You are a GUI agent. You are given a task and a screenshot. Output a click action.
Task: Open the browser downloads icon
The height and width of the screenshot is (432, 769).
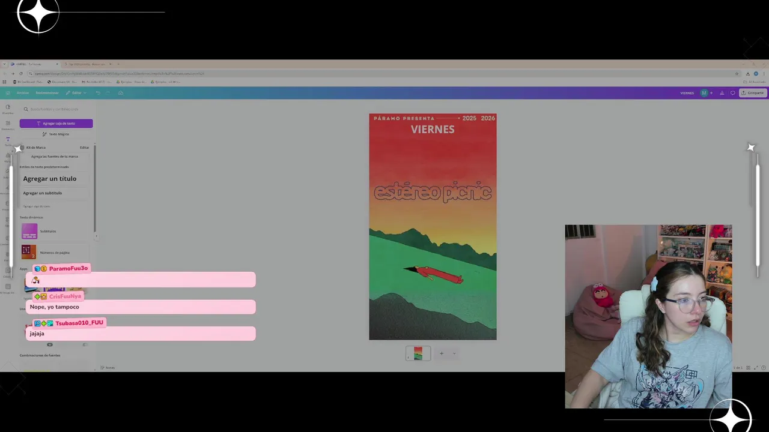pos(747,74)
